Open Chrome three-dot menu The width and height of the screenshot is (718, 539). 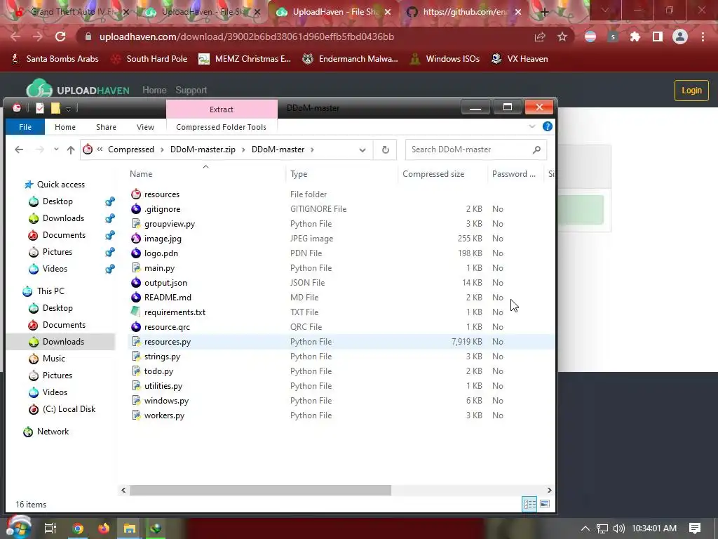tap(703, 36)
